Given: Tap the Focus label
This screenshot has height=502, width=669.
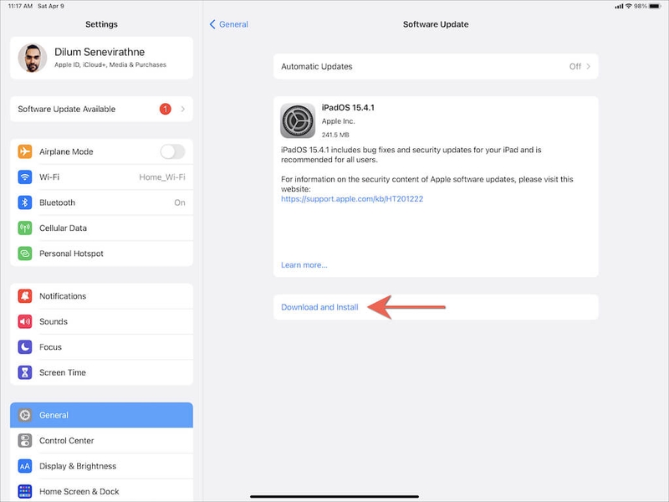Looking at the screenshot, I should 50,347.
